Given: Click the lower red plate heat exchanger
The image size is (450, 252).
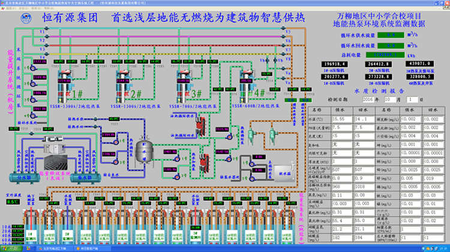Looking at the screenshot, I should 205,163.
